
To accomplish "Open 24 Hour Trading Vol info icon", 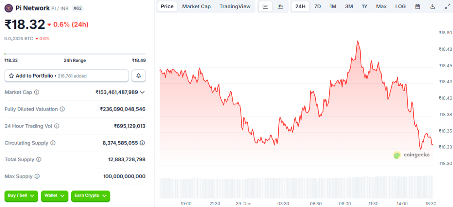I will click(57, 126).
